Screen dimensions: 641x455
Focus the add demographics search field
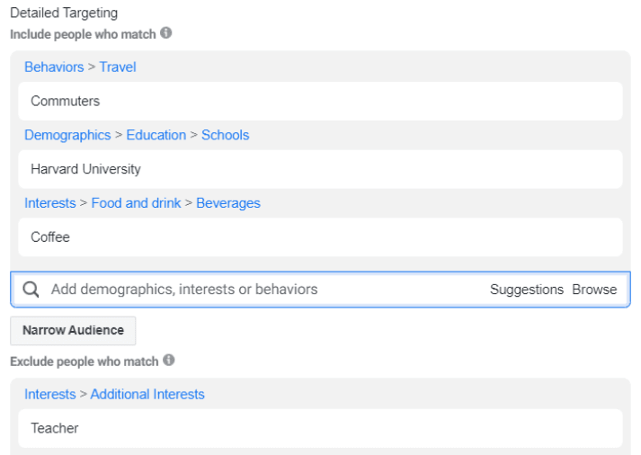pos(252,290)
